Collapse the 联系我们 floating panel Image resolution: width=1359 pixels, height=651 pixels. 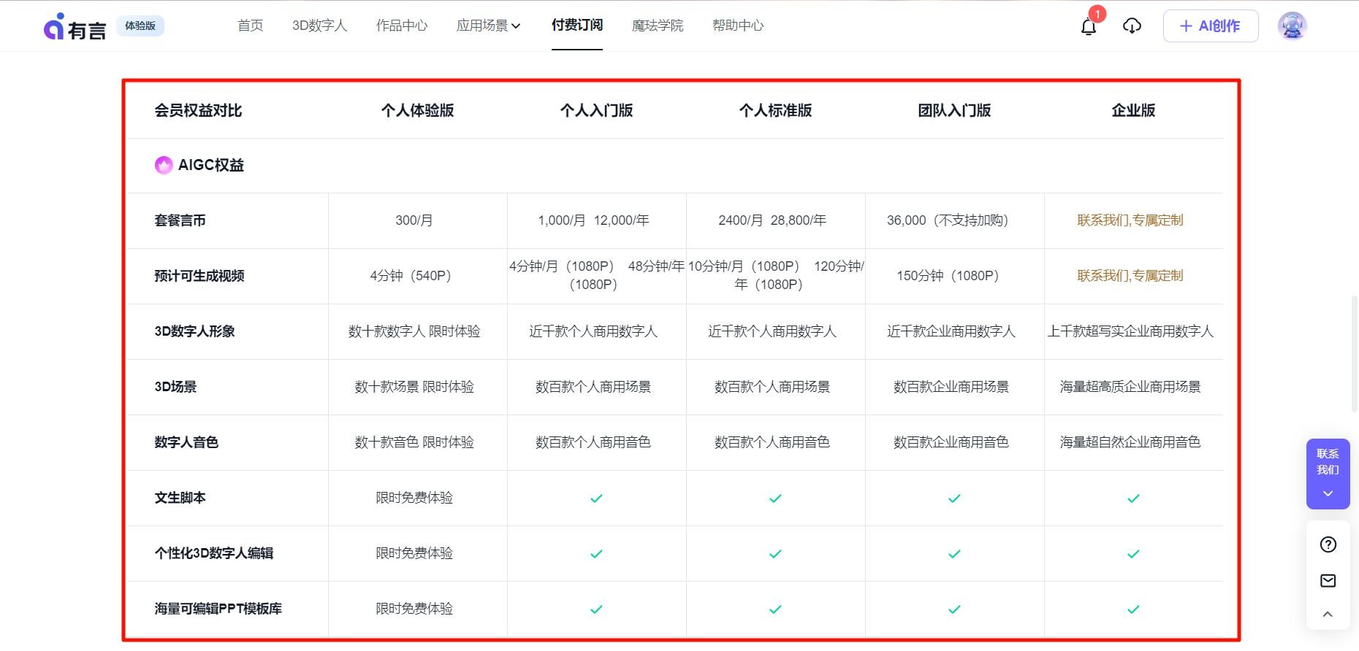point(1328,494)
